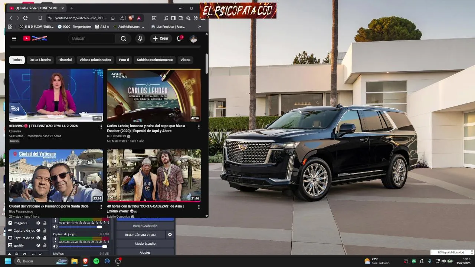Viewport: 475px width, 267px height.
Task: Toggle visibility of Captura de juego source
Action: pyautogui.click(x=38, y=231)
